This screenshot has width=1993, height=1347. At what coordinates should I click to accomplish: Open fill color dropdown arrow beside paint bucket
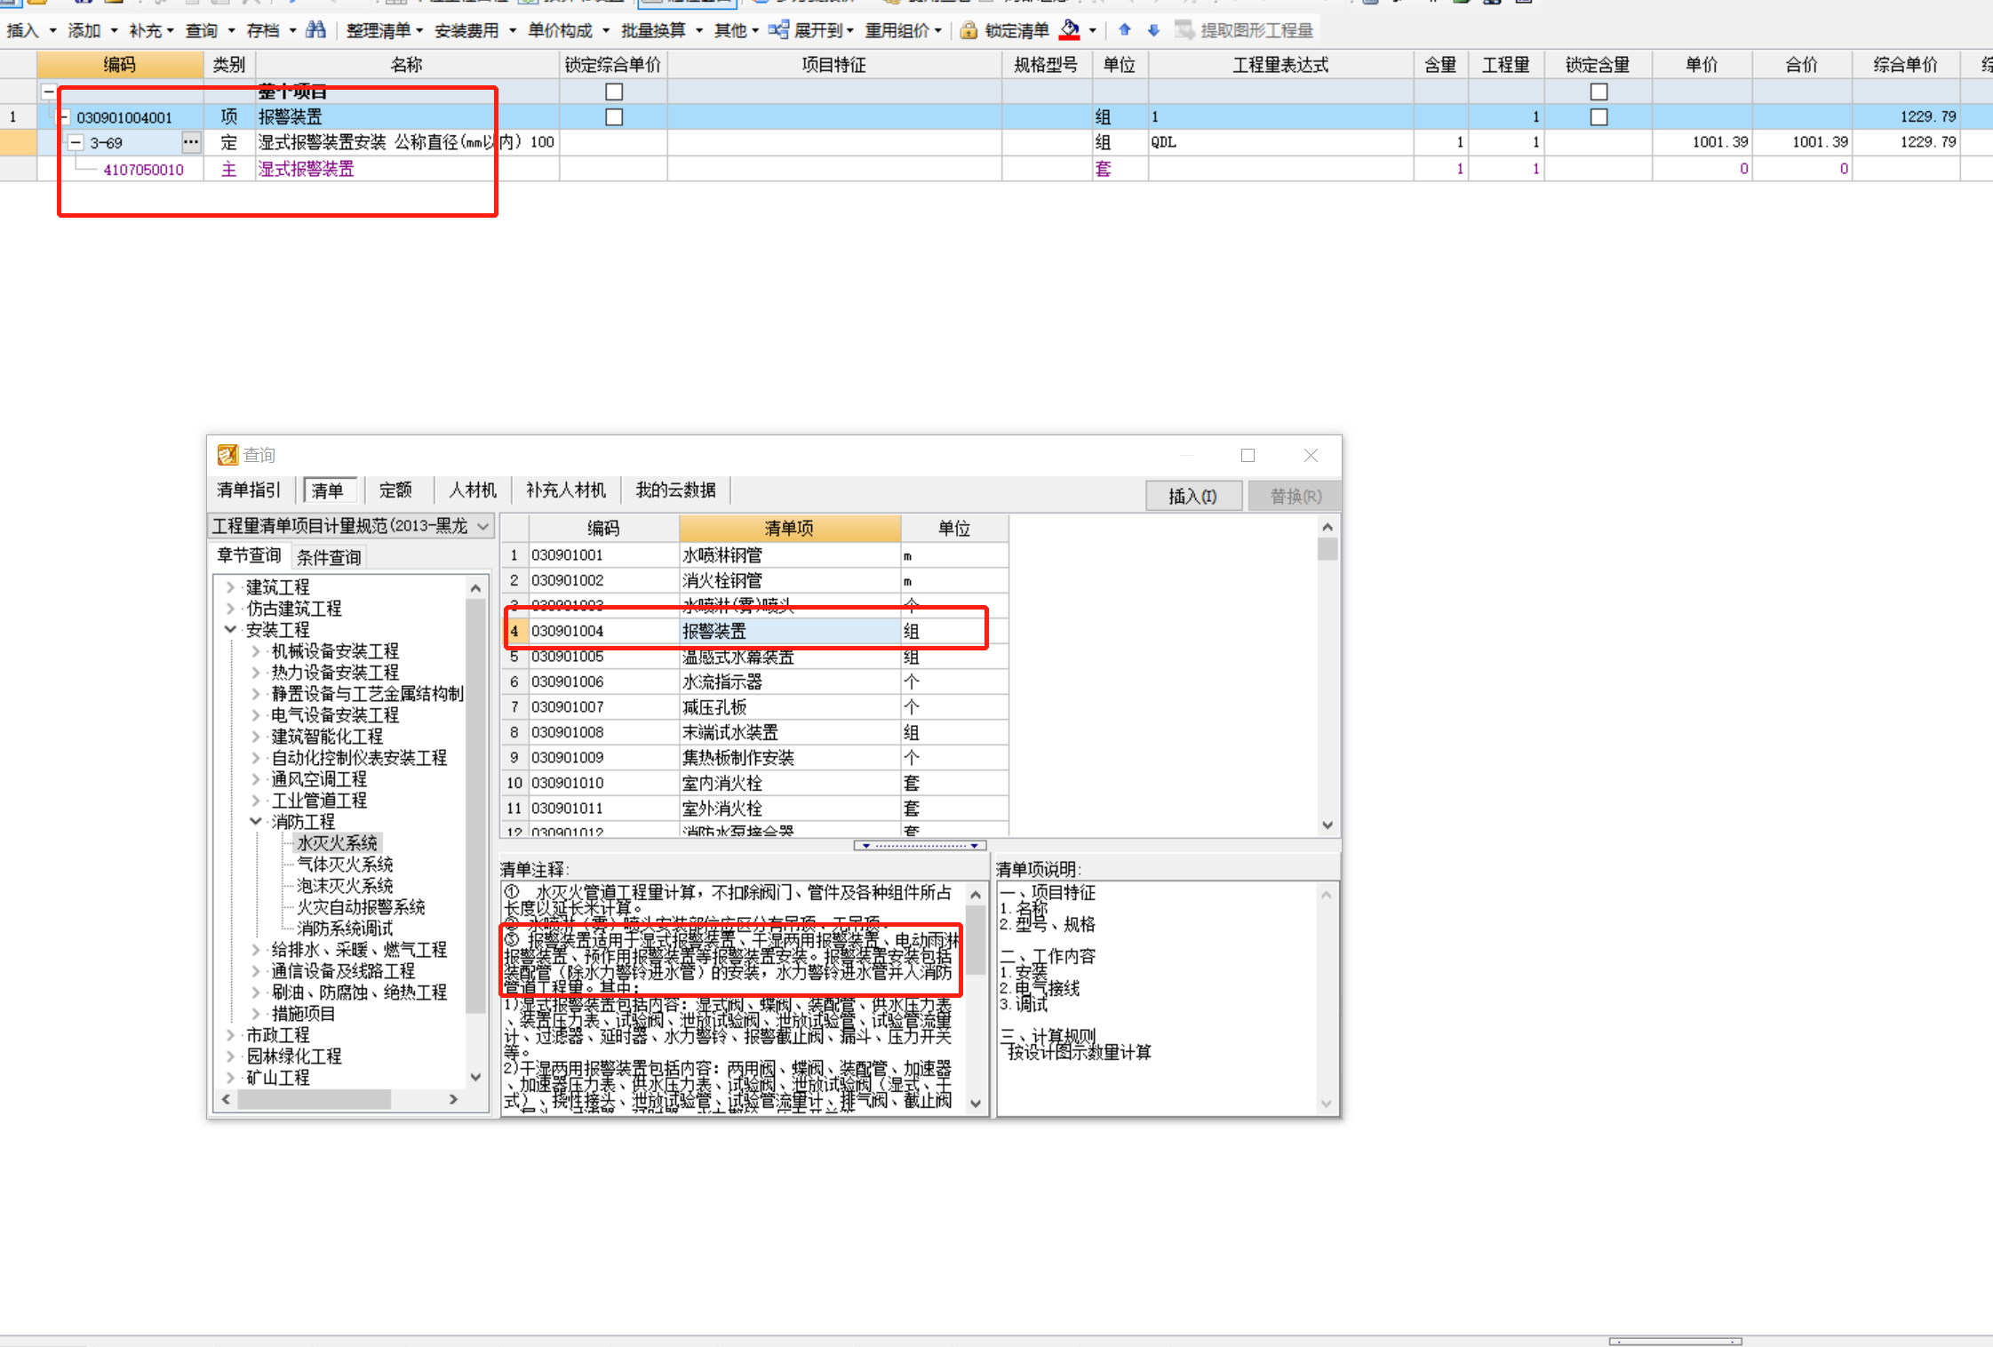pos(1092,30)
